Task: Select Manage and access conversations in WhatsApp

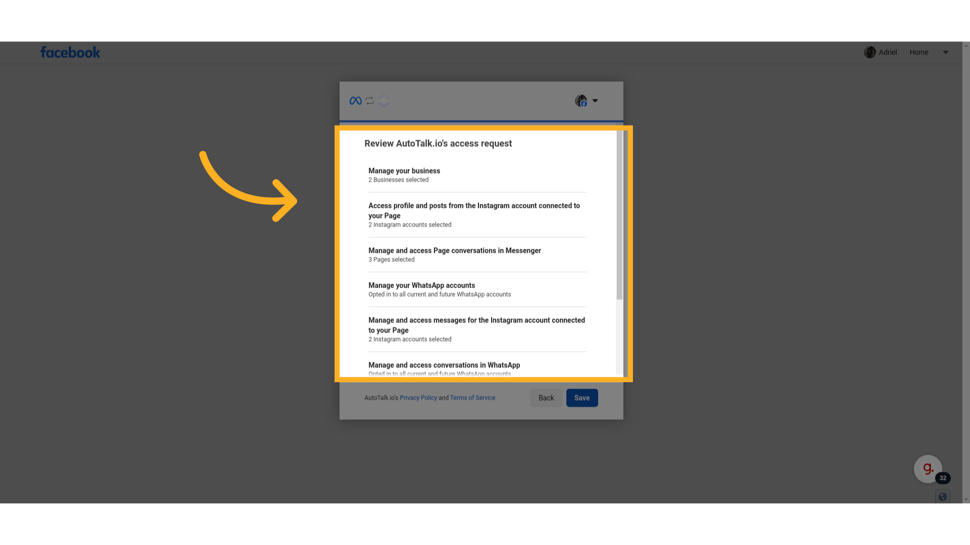Action: point(477,369)
